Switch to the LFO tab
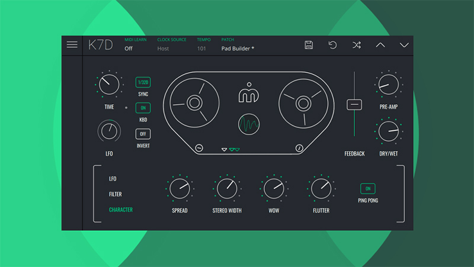Image resolution: width=474 pixels, height=267 pixels. [x=113, y=178]
